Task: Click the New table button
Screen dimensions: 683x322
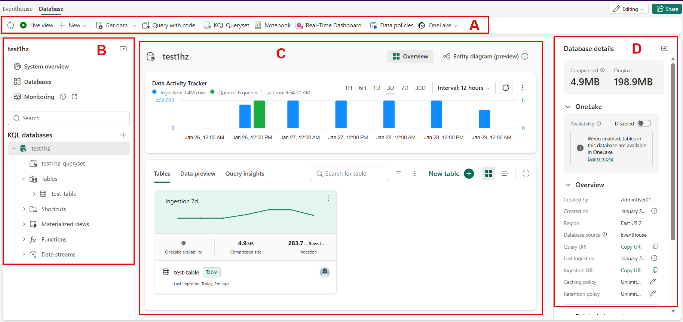Action: [x=451, y=173]
